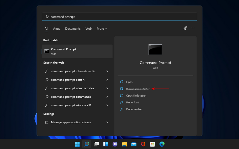Select the Command Prompt best match result

click(77, 51)
